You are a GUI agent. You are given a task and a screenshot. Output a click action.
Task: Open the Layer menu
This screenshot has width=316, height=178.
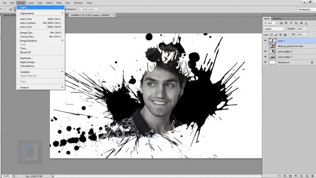coord(31,3)
